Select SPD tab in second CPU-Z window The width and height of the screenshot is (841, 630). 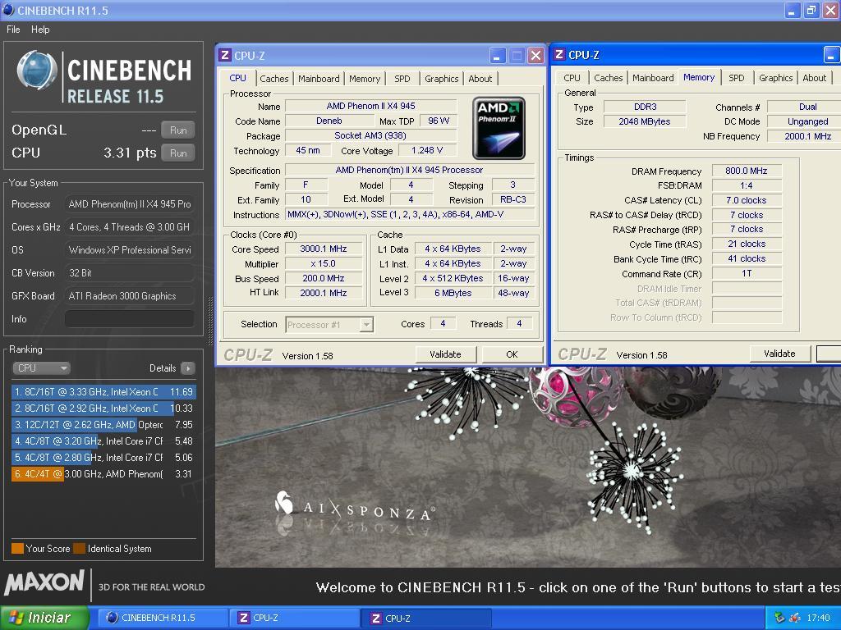[737, 78]
